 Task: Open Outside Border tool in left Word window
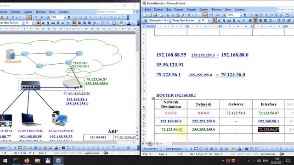(x=114, y=23)
